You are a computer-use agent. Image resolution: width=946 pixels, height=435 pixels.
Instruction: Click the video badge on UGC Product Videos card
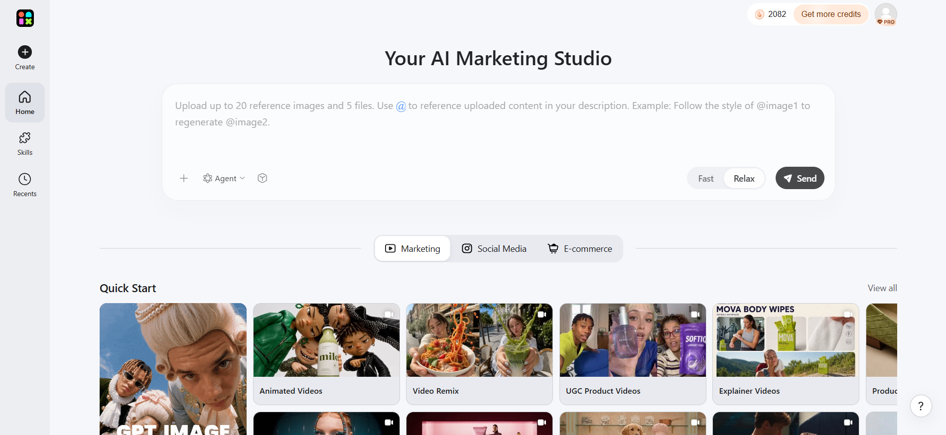695,314
